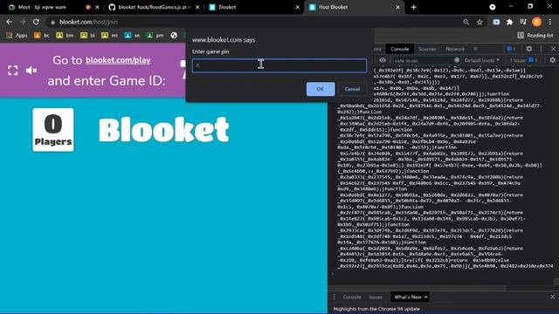Close the DevTools panel
Image resolution: width=559 pixels, height=314 pixels.
(x=553, y=49)
